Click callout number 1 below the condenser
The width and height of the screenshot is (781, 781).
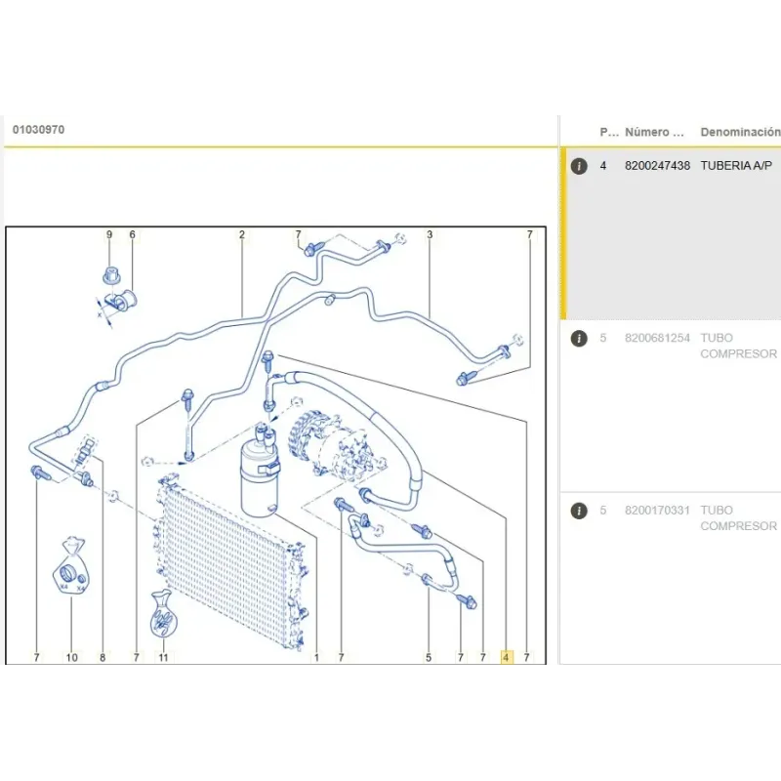(x=316, y=657)
